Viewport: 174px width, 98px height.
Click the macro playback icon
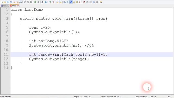[91, 2]
